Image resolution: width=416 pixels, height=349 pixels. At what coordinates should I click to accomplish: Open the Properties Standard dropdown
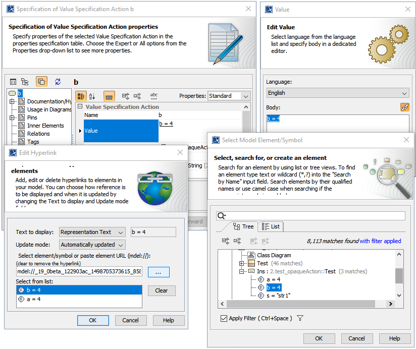[x=229, y=96]
